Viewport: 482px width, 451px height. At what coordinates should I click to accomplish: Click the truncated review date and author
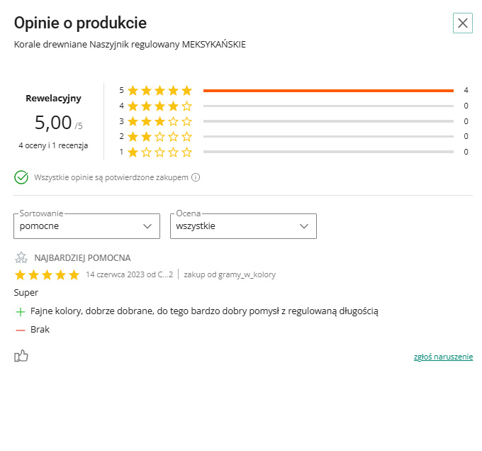click(129, 274)
